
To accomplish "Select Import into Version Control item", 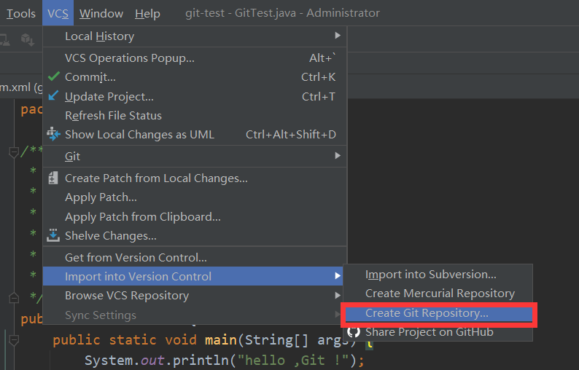I will (x=193, y=276).
